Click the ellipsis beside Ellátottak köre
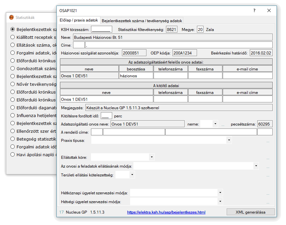This screenshot has width=286, height=225. coord(268,158)
